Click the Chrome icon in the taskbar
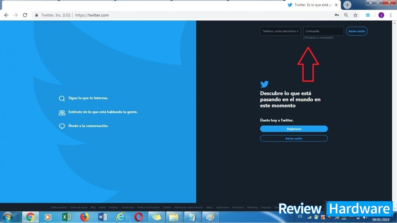397x223 pixels. [30, 217]
